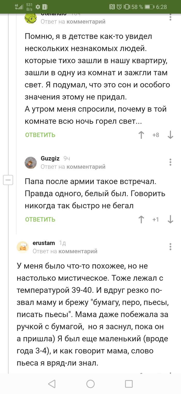Open three-dot menu on Guzgiz's comment
Screen dimensions: 181x394
click(170, 162)
